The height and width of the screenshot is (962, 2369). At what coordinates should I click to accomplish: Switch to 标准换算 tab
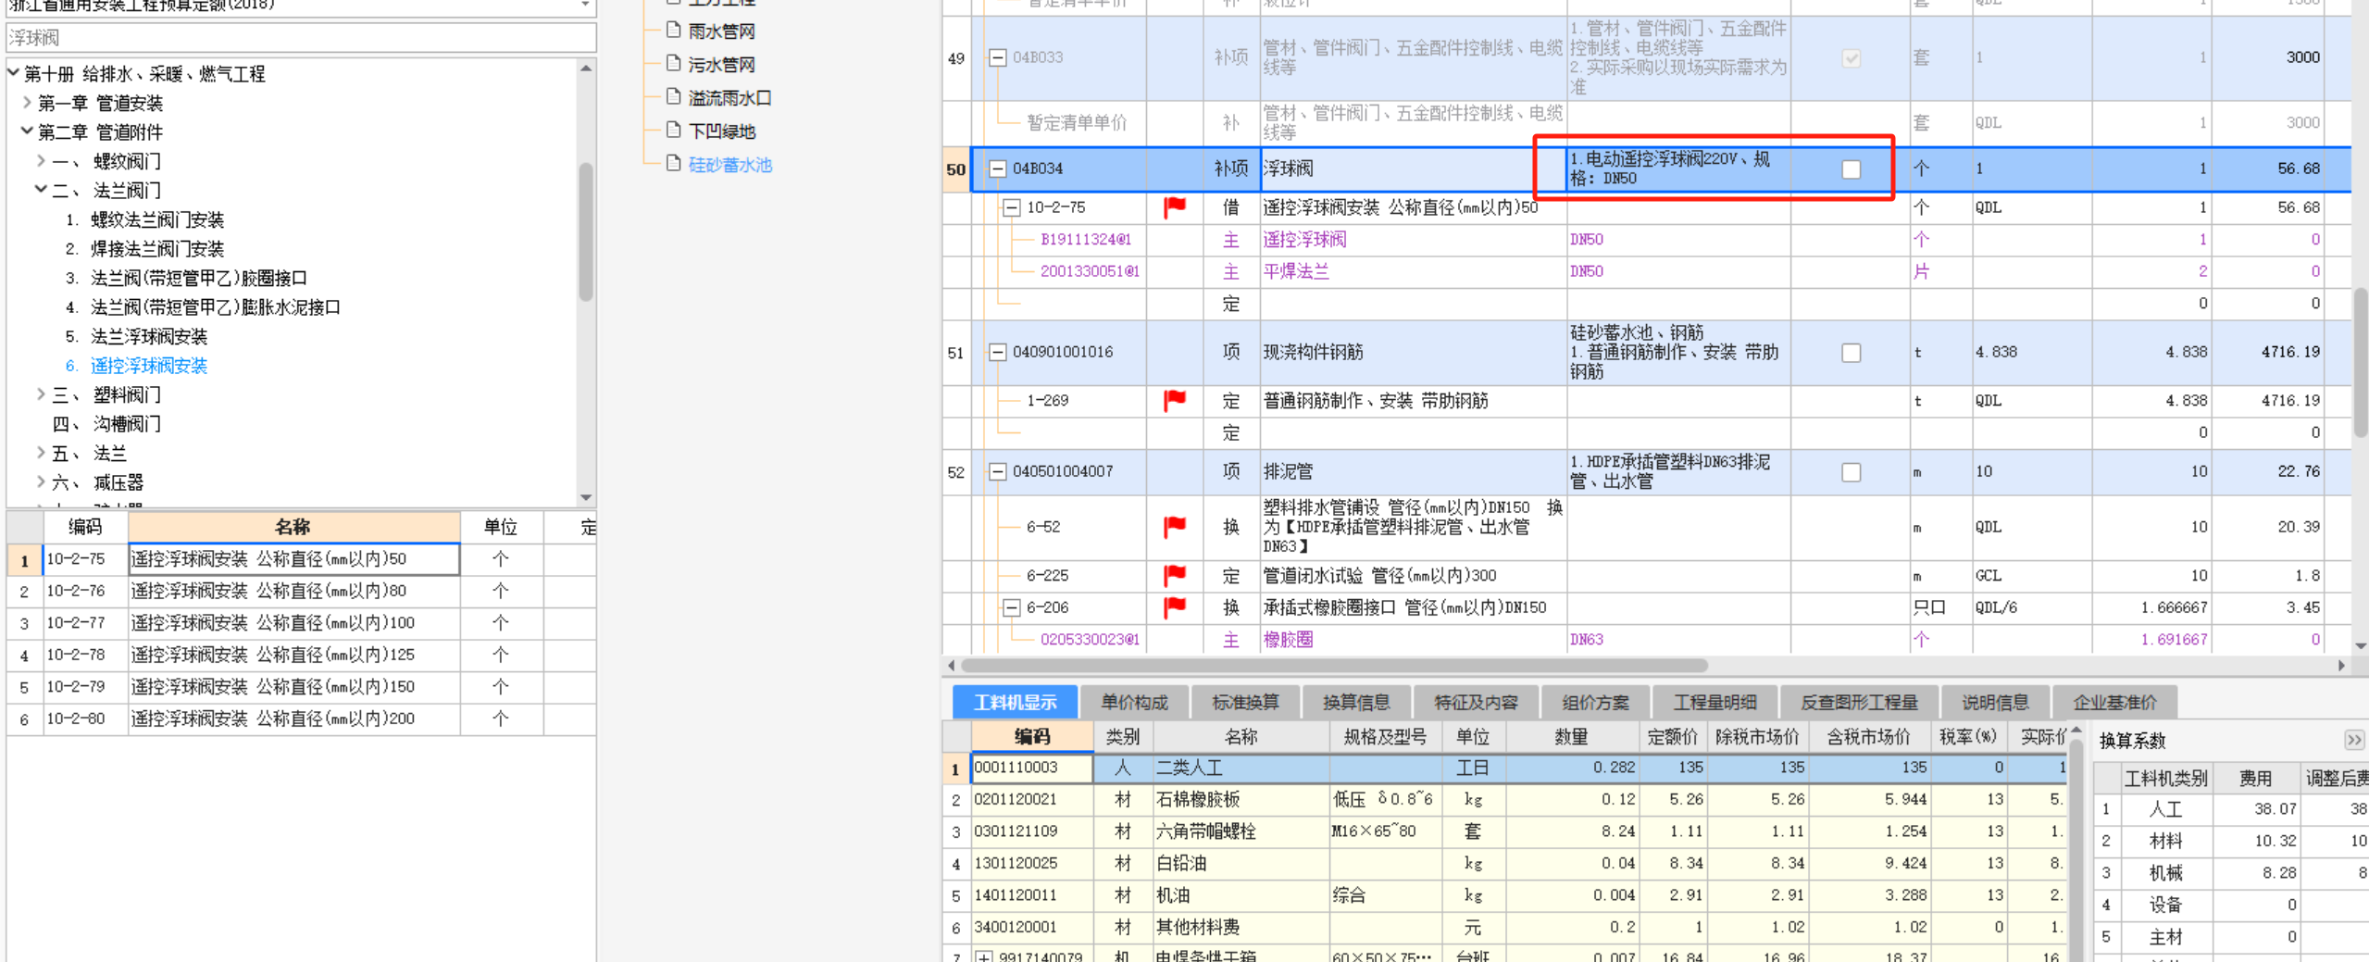click(1245, 702)
